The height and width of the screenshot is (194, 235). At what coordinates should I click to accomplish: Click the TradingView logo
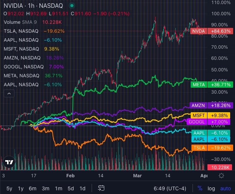point(9,163)
